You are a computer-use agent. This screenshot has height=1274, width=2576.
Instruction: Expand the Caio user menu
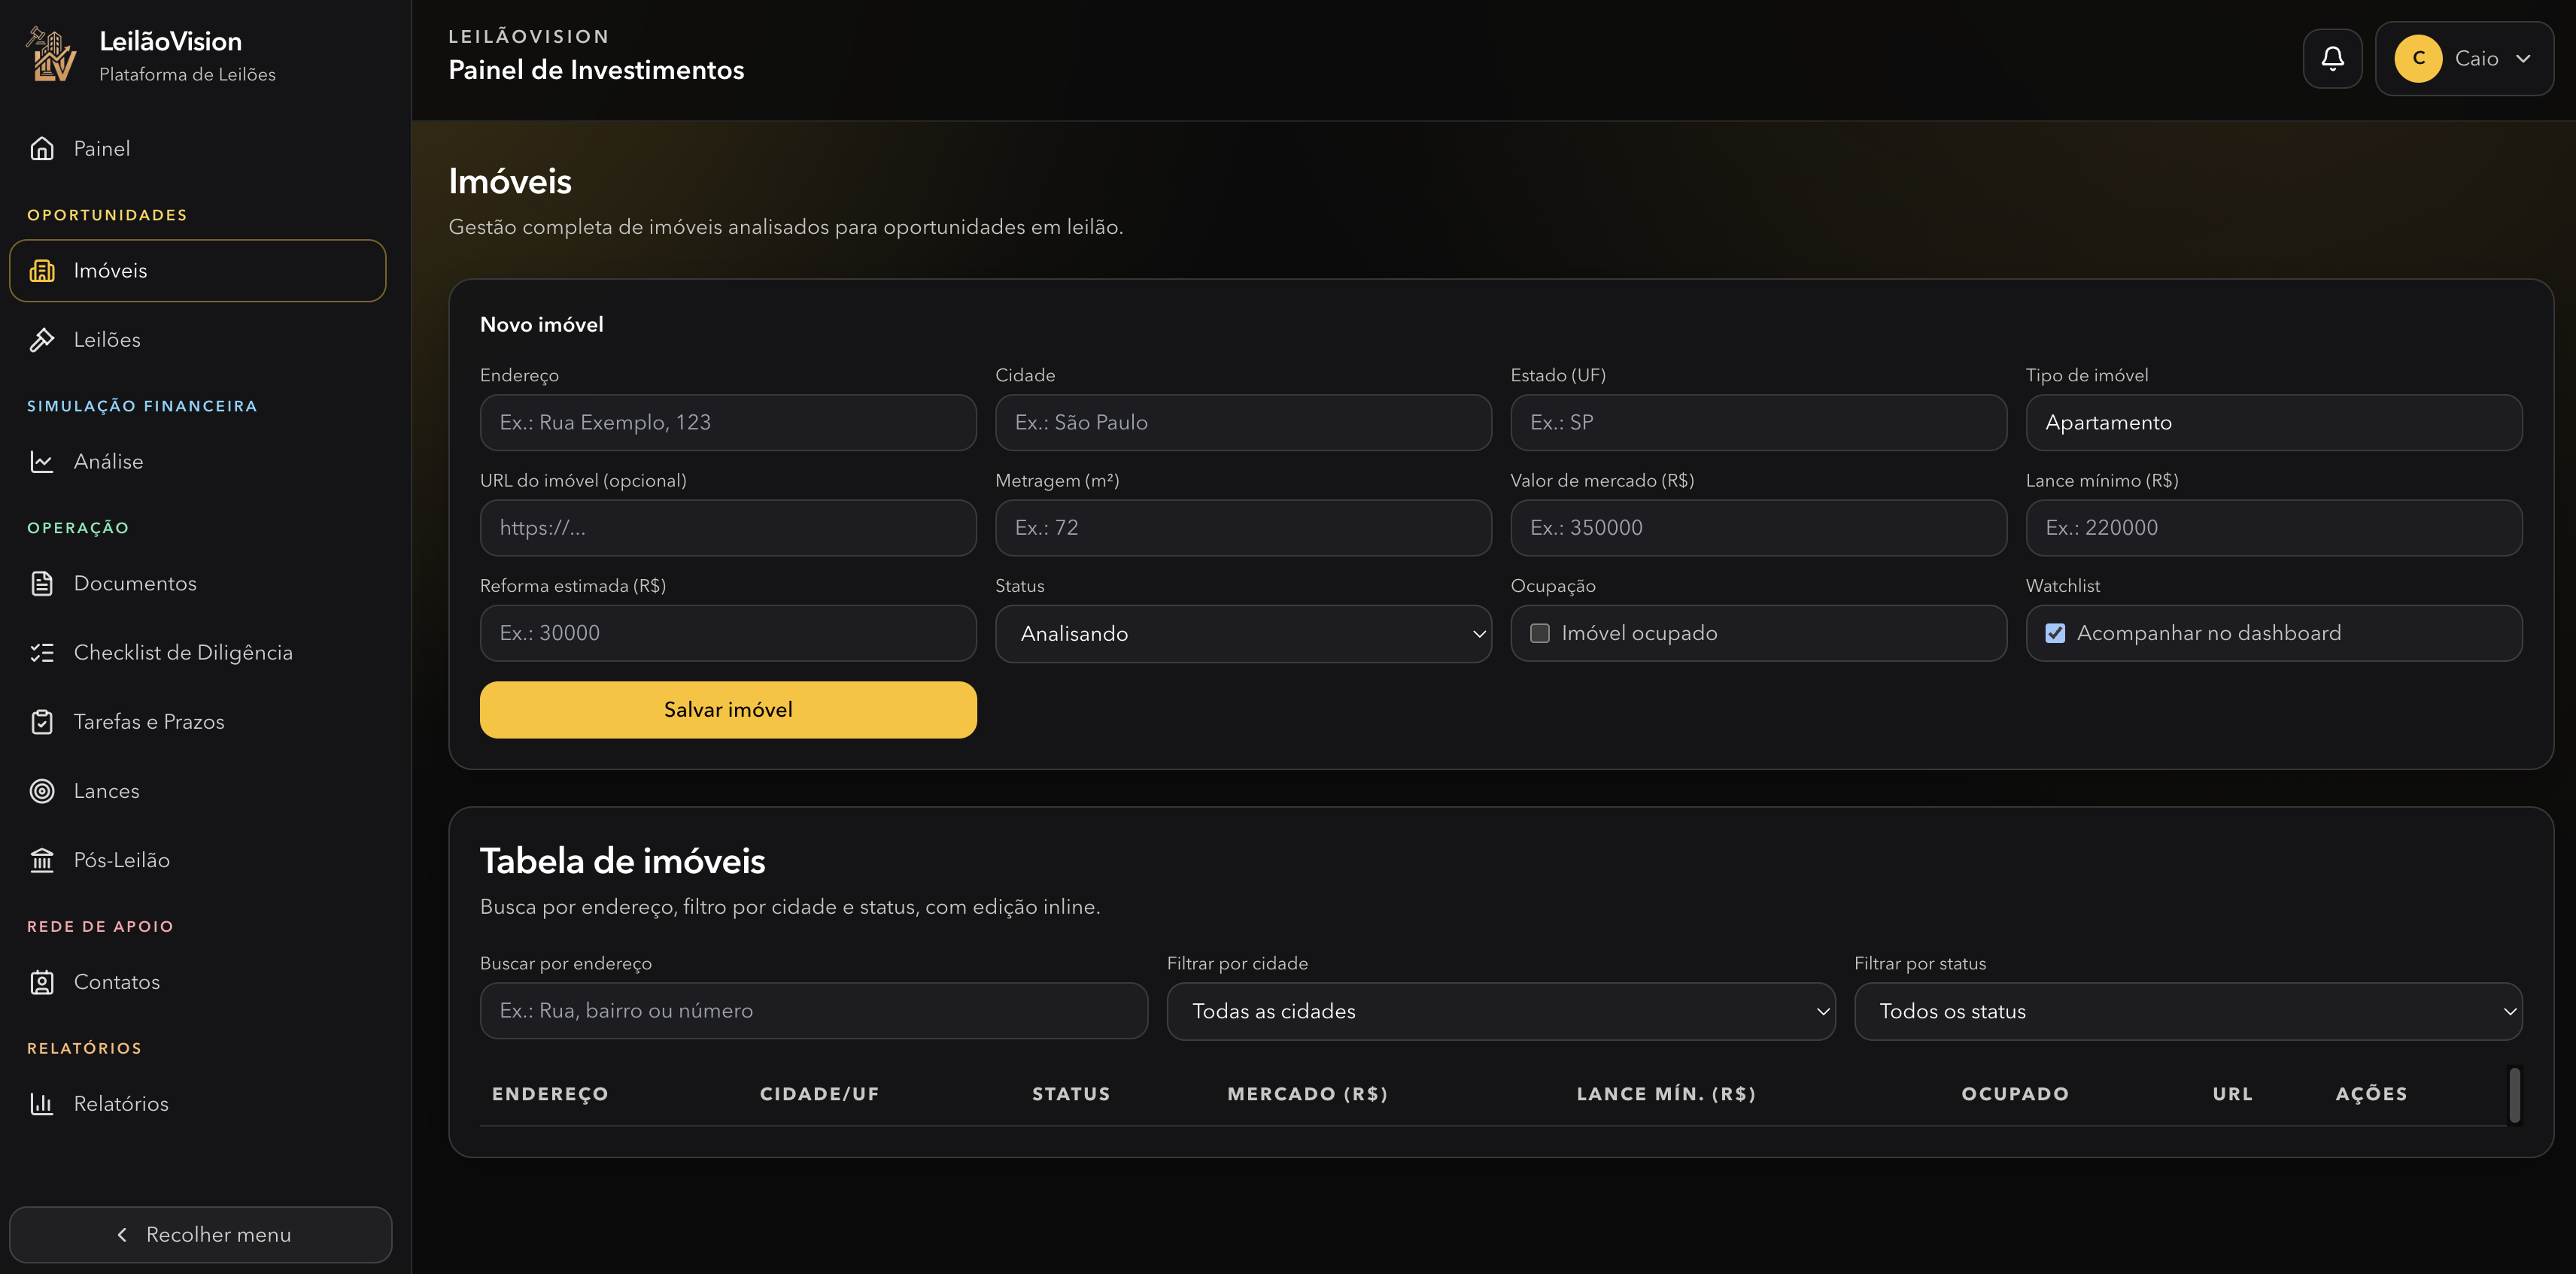pos(2464,58)
